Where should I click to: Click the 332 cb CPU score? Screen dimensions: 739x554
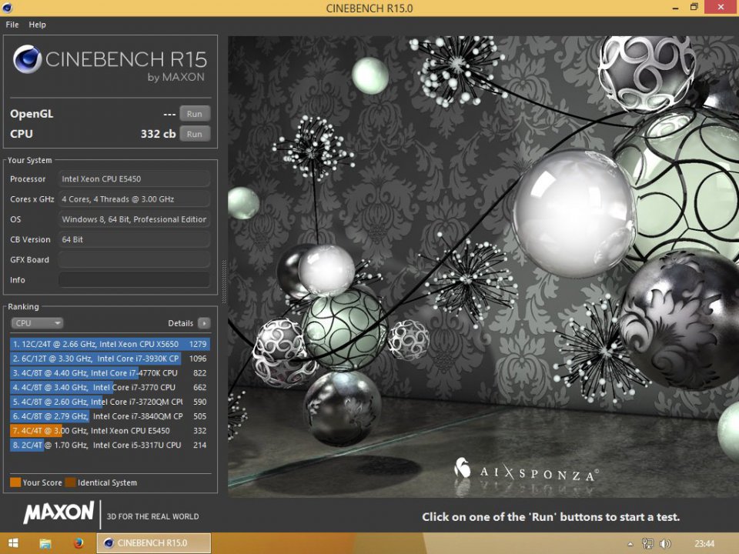click(158, 134)
